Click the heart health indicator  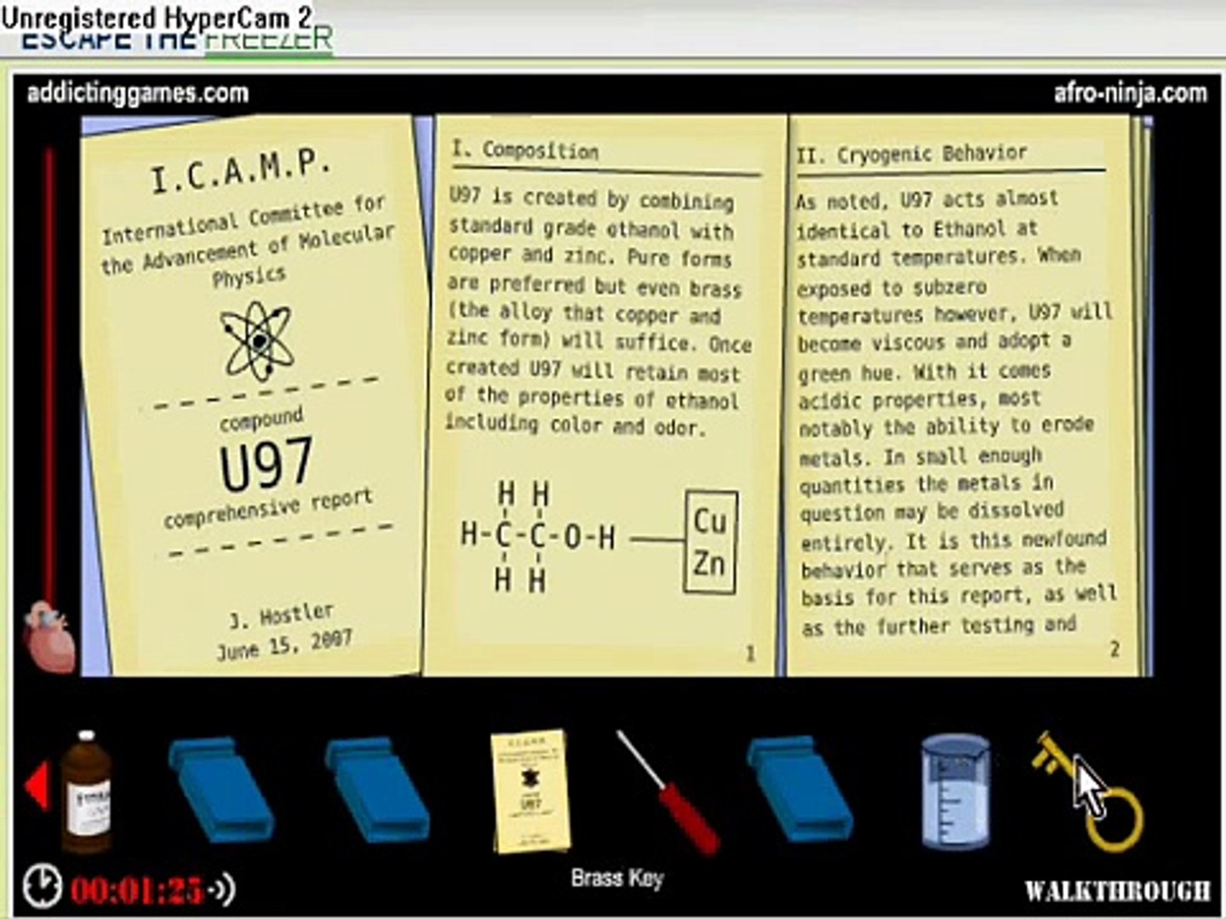click(x=50, y=636)
